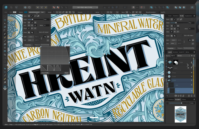Click Reset in pressure curve popup
This screenshot has width=199, height=129.
pyautogui.click(x=66, y=73)
